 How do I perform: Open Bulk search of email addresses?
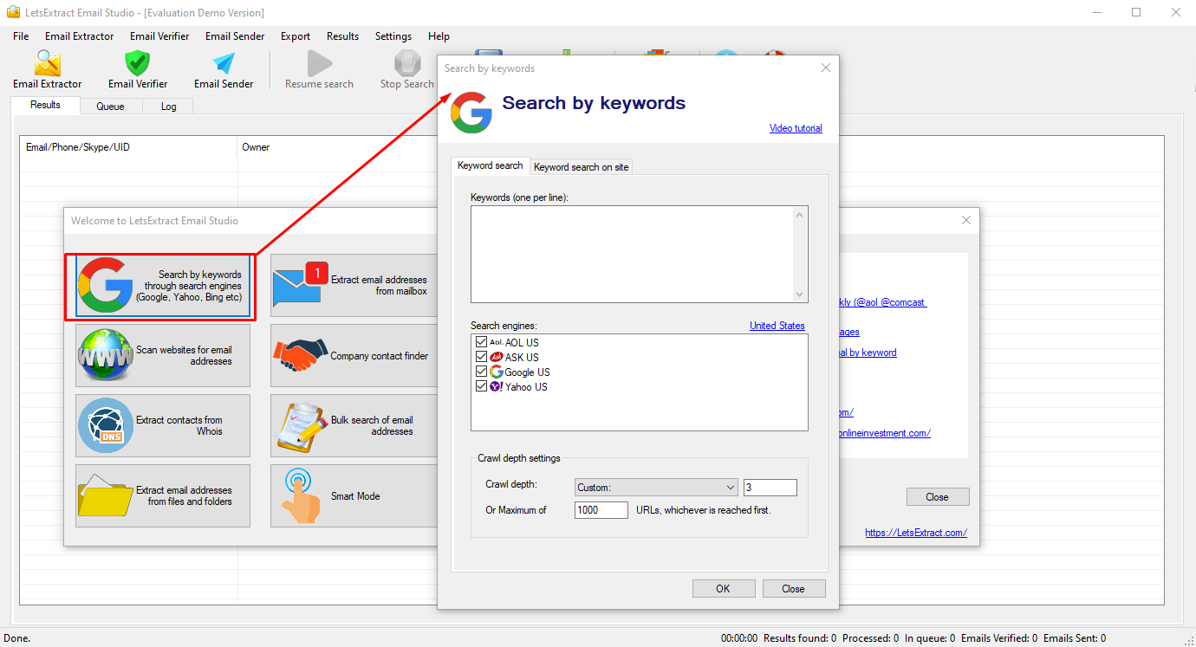354,426
